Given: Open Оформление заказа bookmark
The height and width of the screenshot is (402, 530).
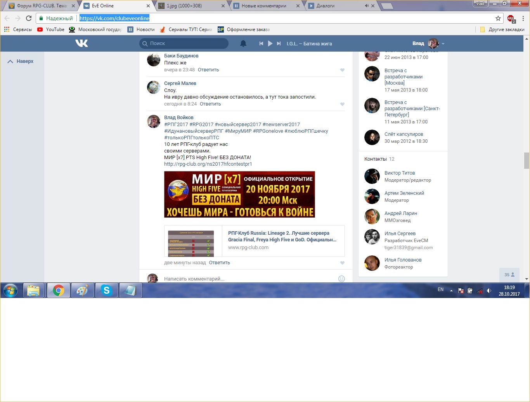Looking at the screenshot, I should coord(244,29).
